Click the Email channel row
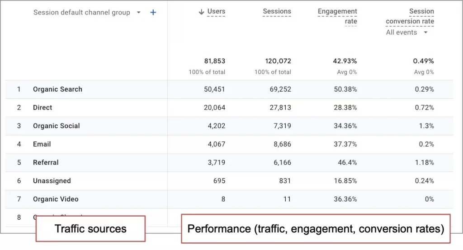Viewport: 463px width, 250px height. pos(42,144)
